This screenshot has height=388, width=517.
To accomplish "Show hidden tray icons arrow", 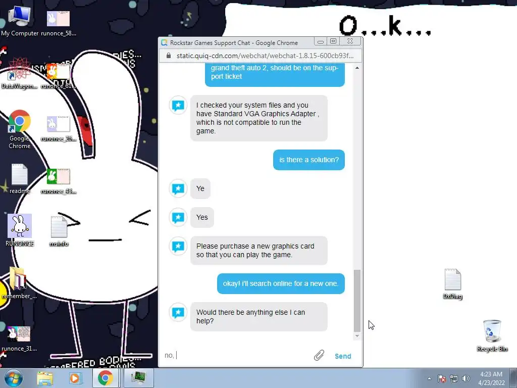I will coord(429,379).
